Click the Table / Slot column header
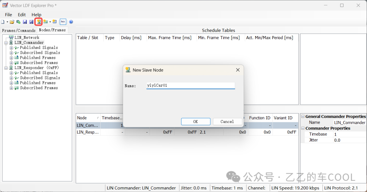 [90, 38]
